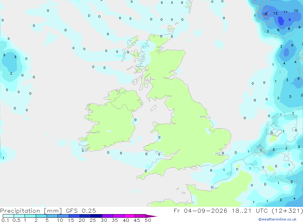
Task: Click the 5 label on the legend scale
Action: click(x=47, y=220)
